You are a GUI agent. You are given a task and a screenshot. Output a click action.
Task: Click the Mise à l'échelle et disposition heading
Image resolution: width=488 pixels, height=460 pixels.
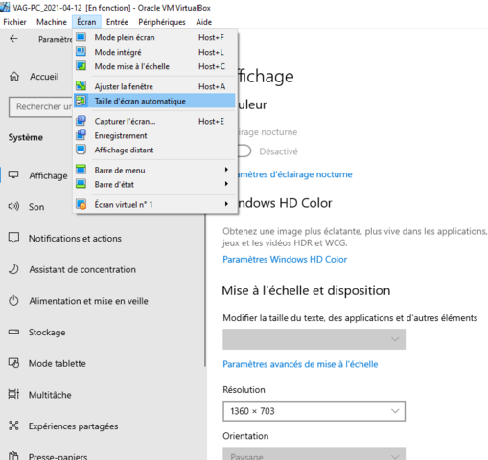point(306,290)
